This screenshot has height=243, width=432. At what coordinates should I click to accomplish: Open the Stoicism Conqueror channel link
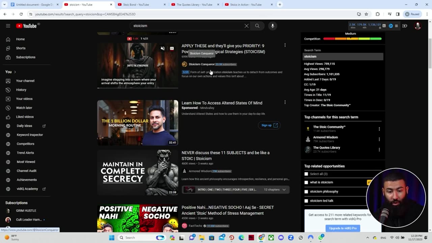coord(201,64)
